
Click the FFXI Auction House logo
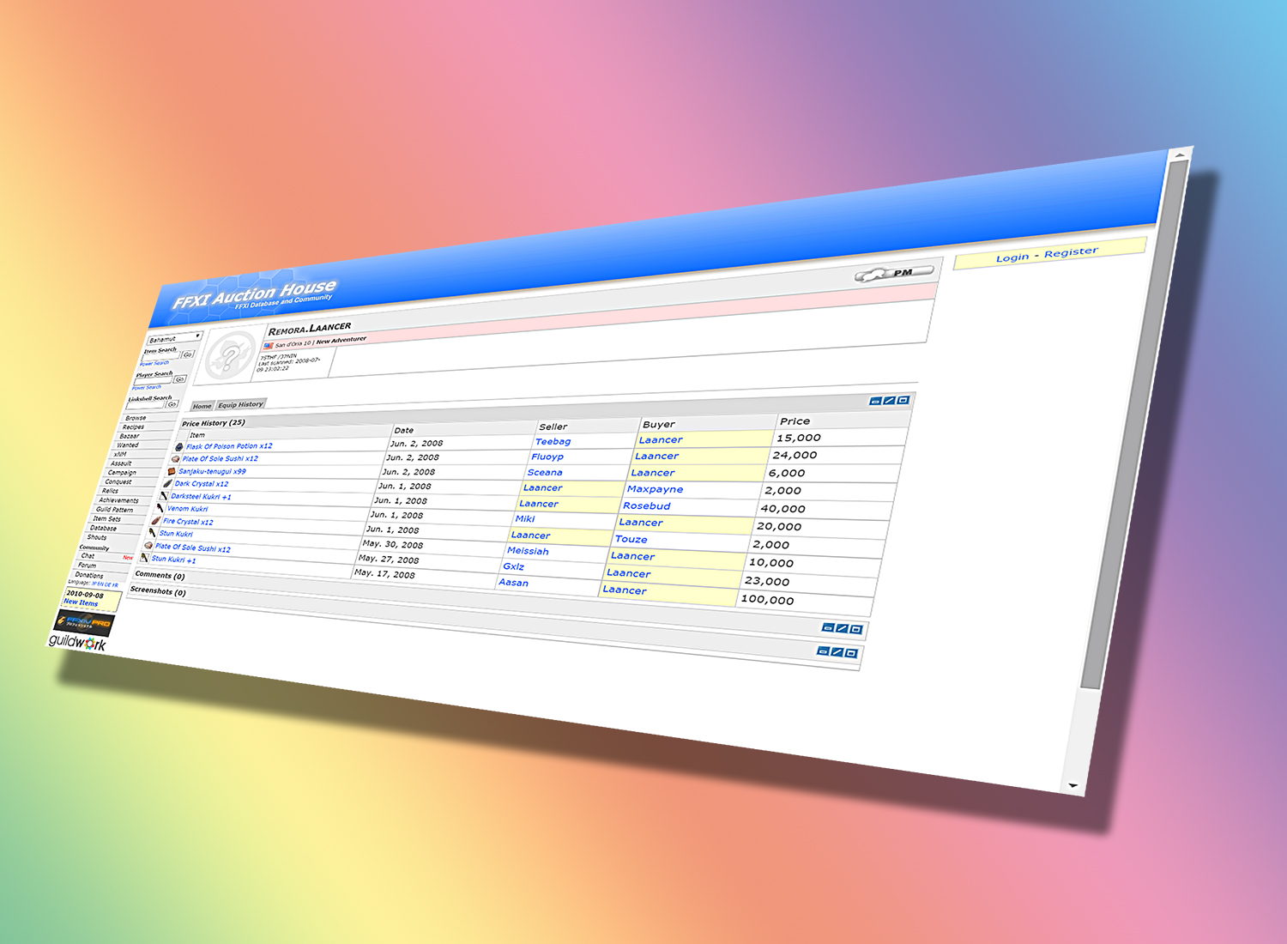pos(254,294)
